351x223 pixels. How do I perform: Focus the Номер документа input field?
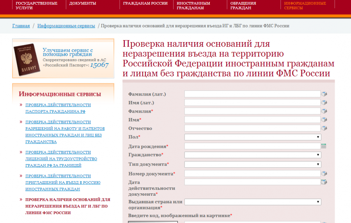(252, 173)
